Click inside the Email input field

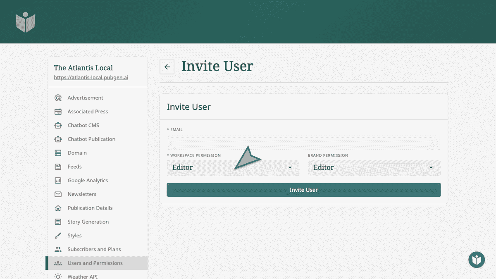point(303,142)
